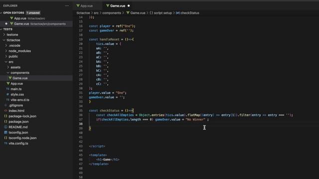Click the unsaved dot on Game.vue tab

129,5
